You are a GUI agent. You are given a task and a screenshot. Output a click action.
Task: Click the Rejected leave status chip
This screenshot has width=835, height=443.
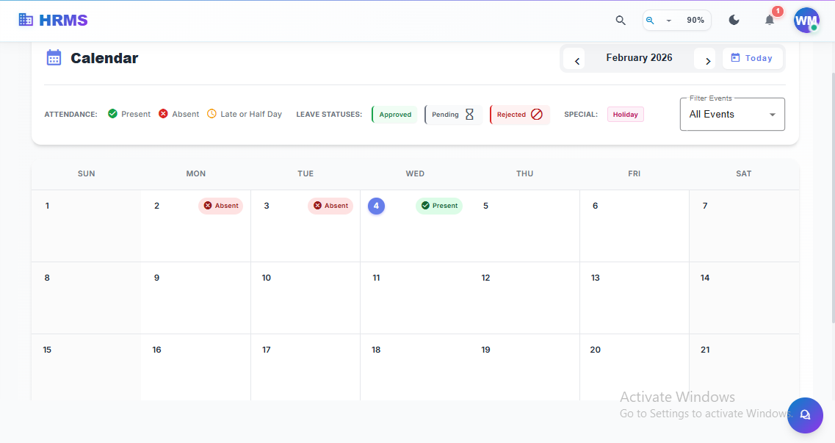point(520,115)
